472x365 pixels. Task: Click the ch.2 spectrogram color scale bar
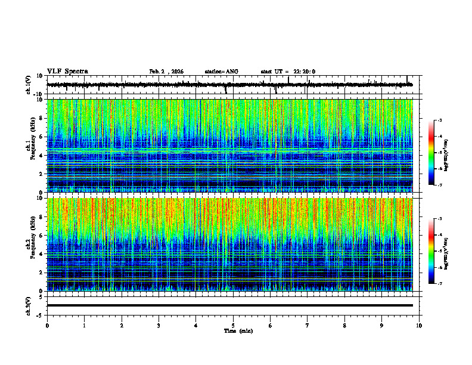431,251
